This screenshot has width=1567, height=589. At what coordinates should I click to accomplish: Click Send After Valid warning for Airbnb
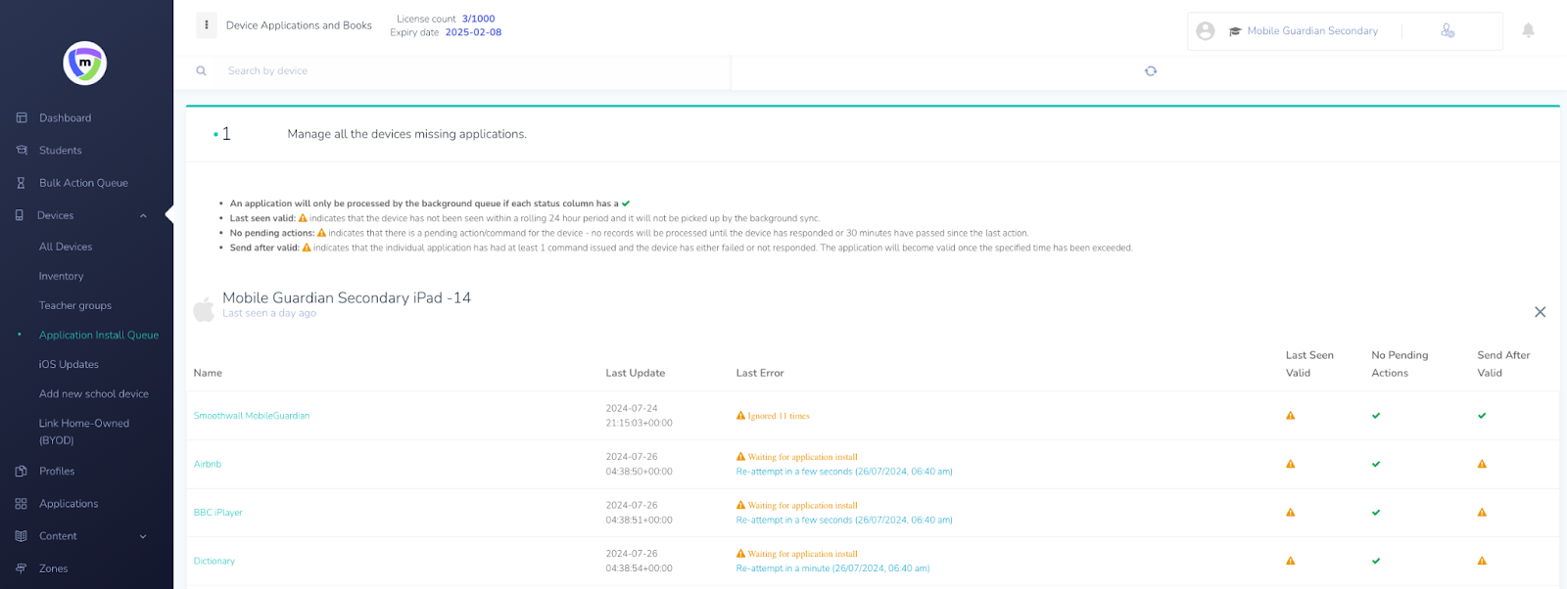coord(1482,464)
